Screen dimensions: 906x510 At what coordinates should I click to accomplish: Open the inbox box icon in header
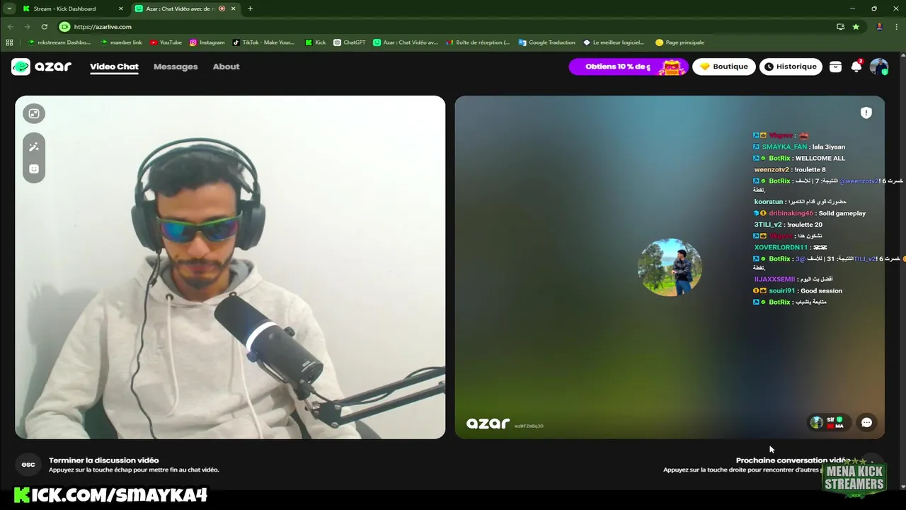[x=836, y=67]
